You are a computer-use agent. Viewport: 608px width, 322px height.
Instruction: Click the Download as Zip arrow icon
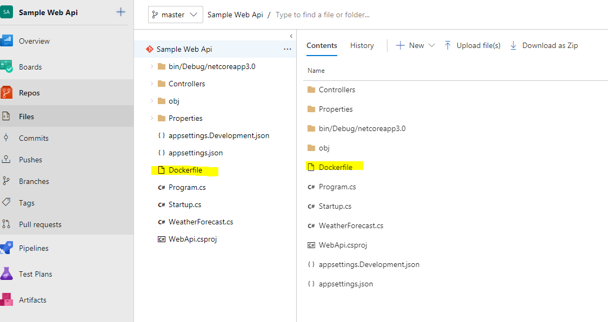[513, 45]
